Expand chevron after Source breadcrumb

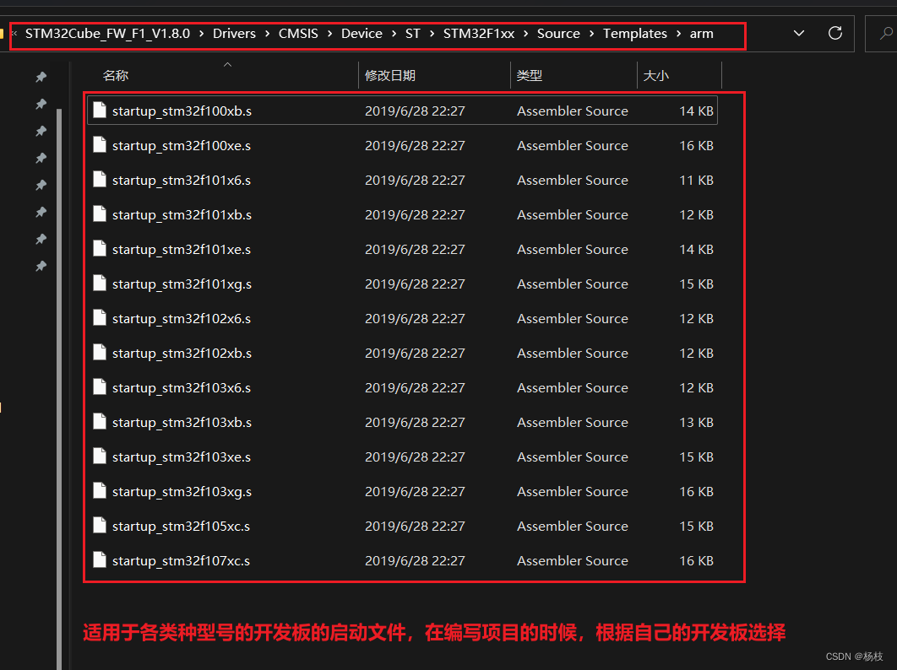click(591, 34)
